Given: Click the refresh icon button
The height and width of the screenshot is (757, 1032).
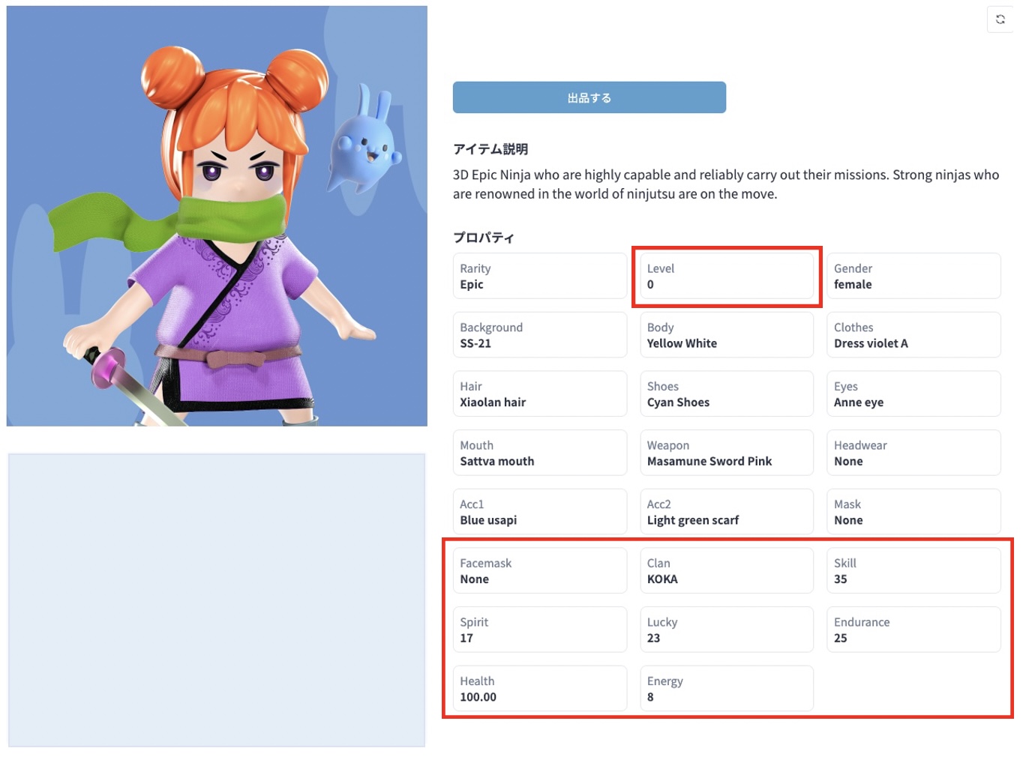Looking at the screenshot, I should click(1000, 19).
